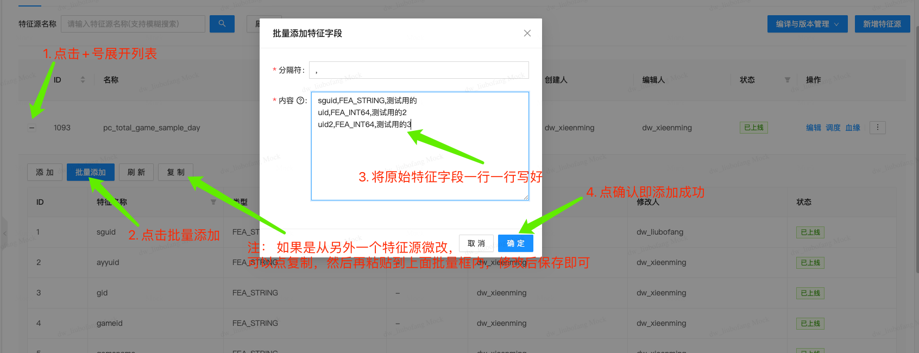Collapse row 1093 using the minus icon
Image resolution: width=919 pixels, height=353 pixels.
click(x=32, y=128)
